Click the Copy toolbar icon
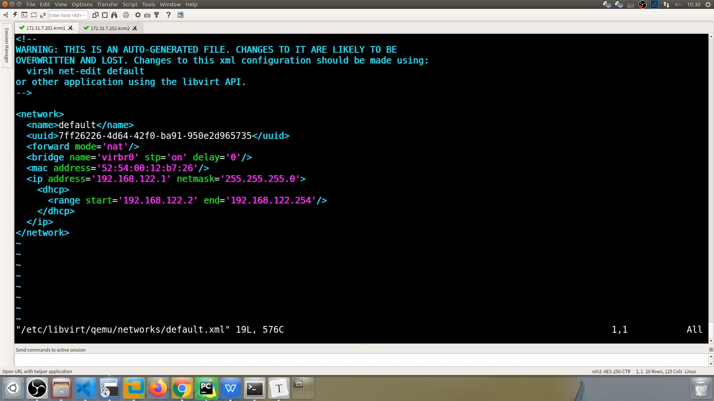The height and width of the screenshot is (401, 714). 96,15
